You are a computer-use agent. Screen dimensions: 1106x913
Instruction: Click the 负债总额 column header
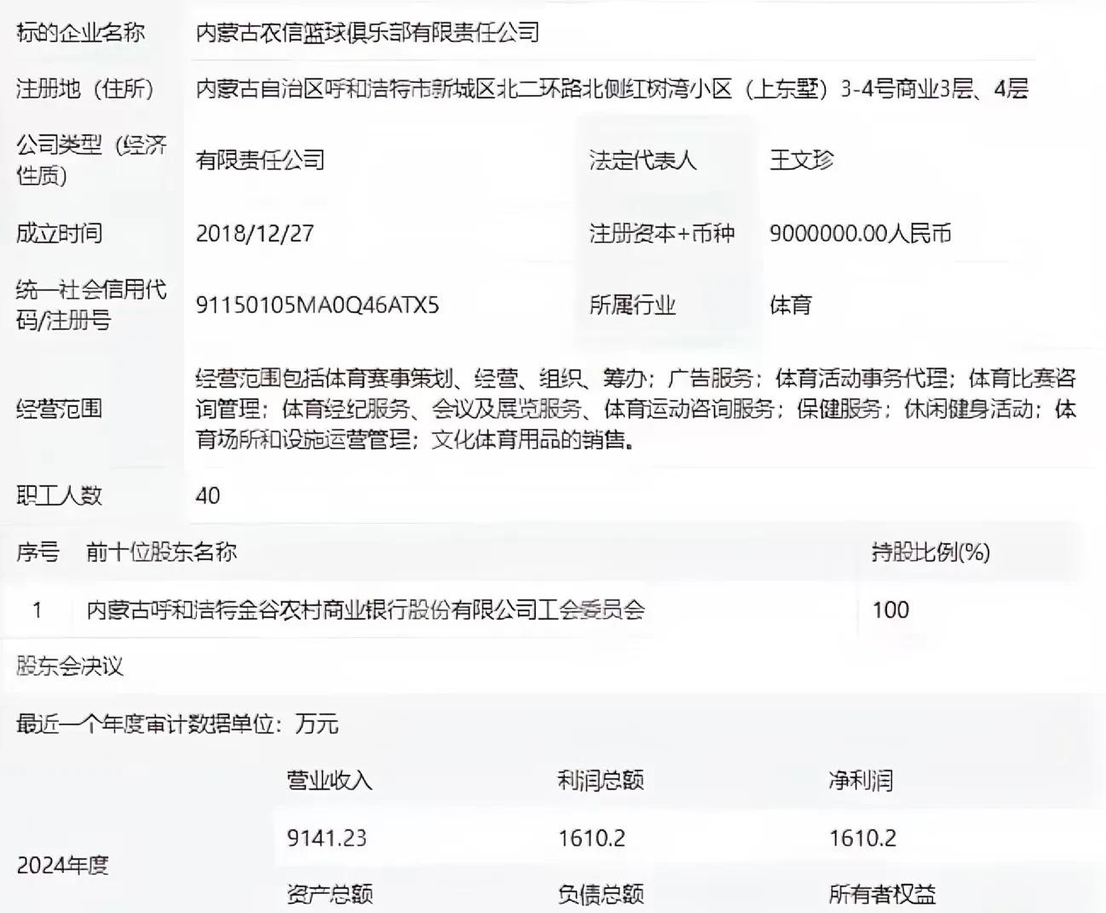pos(601,894)
